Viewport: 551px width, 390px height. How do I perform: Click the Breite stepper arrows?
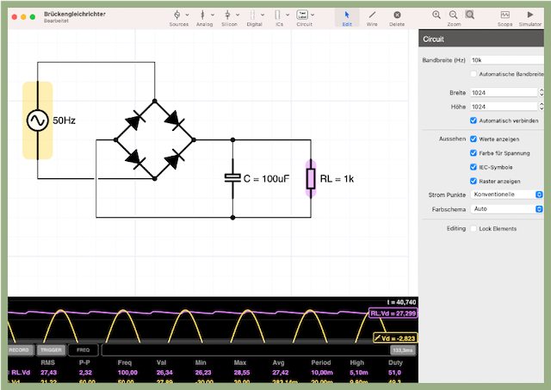click(542, 92)
